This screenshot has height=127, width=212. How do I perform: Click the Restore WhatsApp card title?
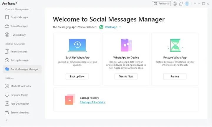175,57
